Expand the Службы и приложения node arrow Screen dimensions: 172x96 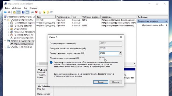tap(5, 47)
